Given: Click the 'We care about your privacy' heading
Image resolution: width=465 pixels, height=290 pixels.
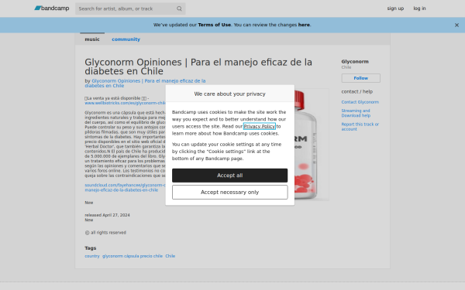Looking at the screenshot, I should click(x=230, y=94).
